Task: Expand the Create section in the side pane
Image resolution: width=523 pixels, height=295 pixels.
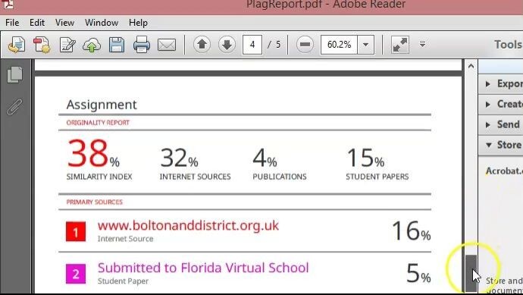Action: [x=501, y=104]
